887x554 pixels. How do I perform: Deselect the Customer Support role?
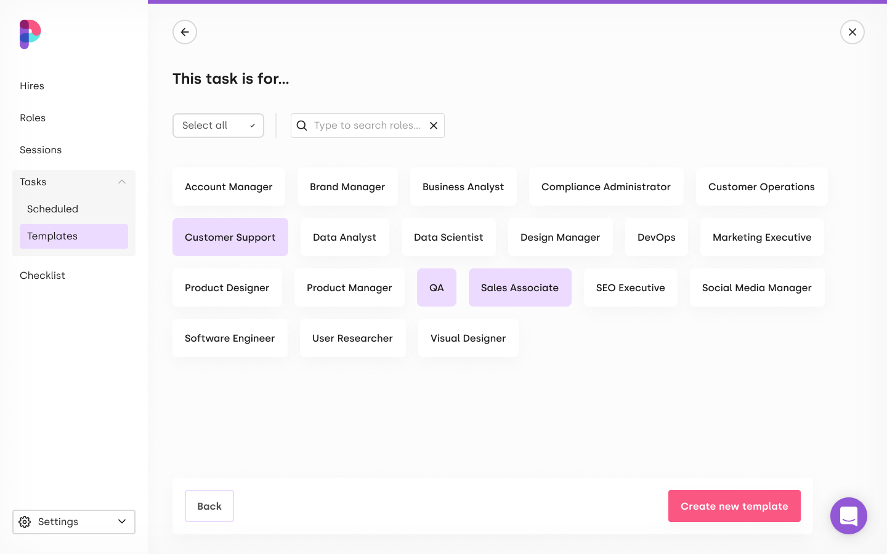tap(230, 237)
